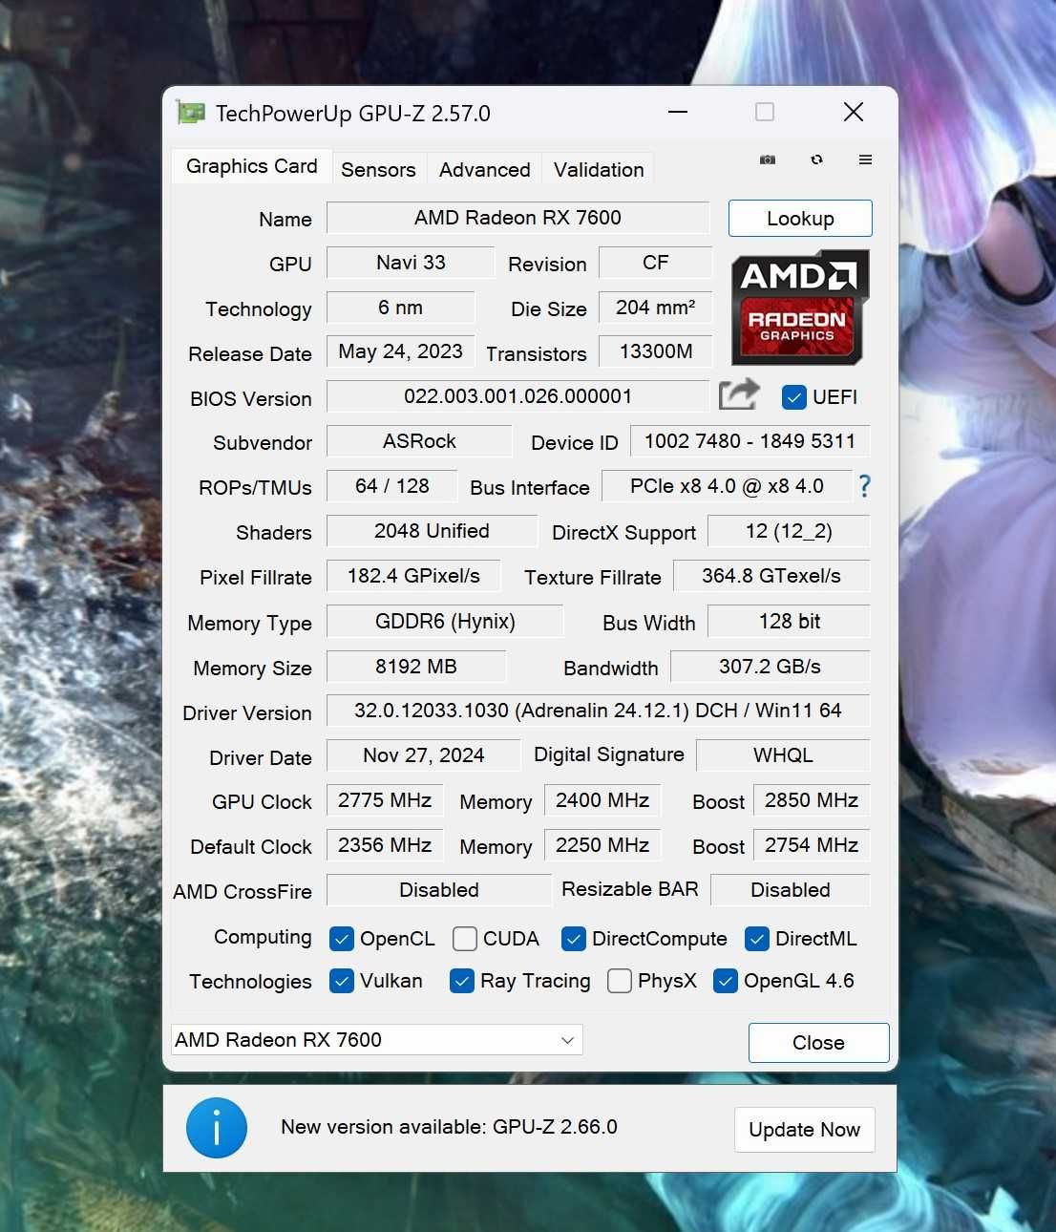Click the Bus Width value 128 bit
Viewport: 1056px width, 1232px height.
tap(789, 622)
